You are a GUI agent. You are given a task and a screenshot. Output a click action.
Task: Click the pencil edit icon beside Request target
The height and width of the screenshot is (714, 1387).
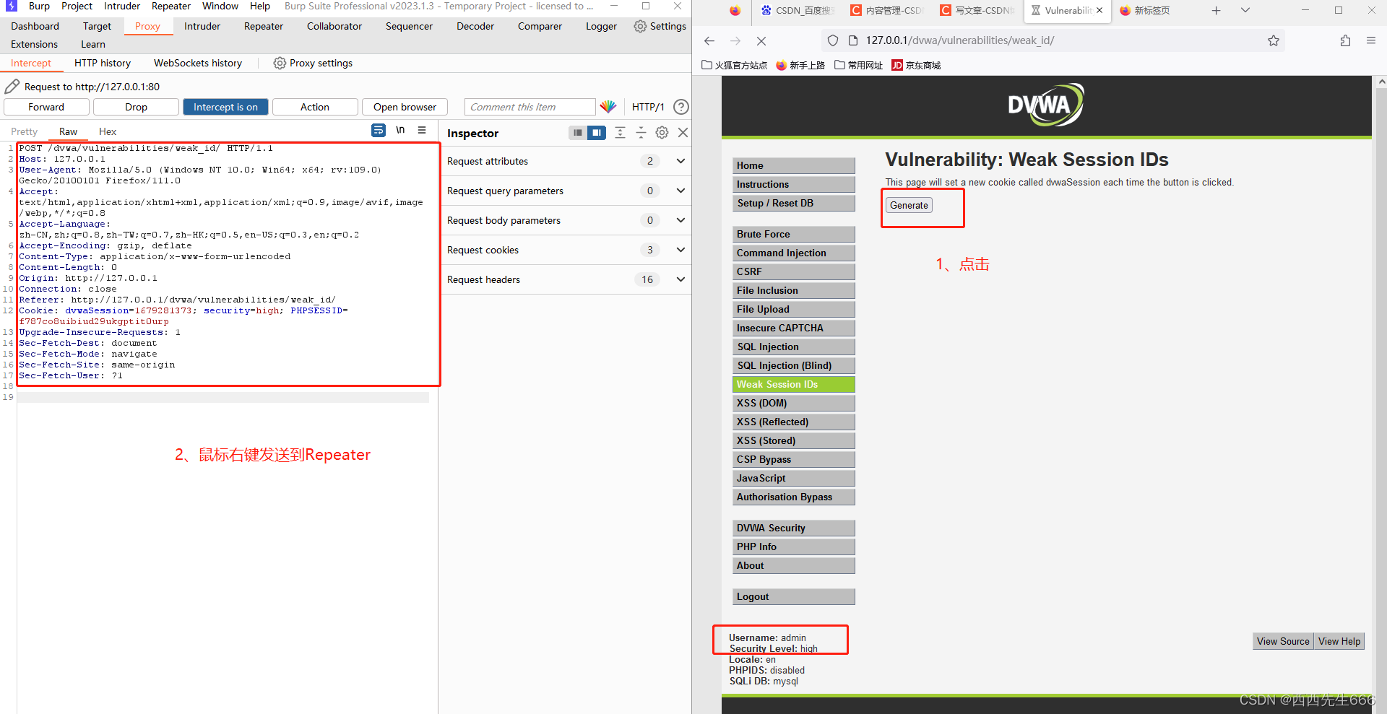(x=12, y=87)
